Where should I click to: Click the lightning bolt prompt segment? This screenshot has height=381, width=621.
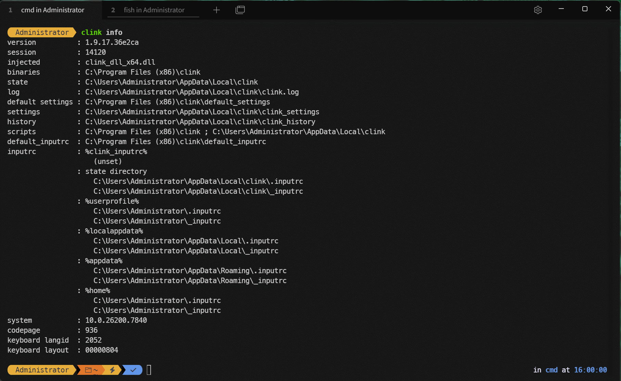(112, 370)
